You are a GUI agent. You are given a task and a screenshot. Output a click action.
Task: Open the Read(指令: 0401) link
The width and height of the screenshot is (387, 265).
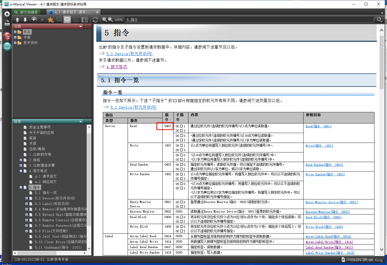click(x=318, y=126)
